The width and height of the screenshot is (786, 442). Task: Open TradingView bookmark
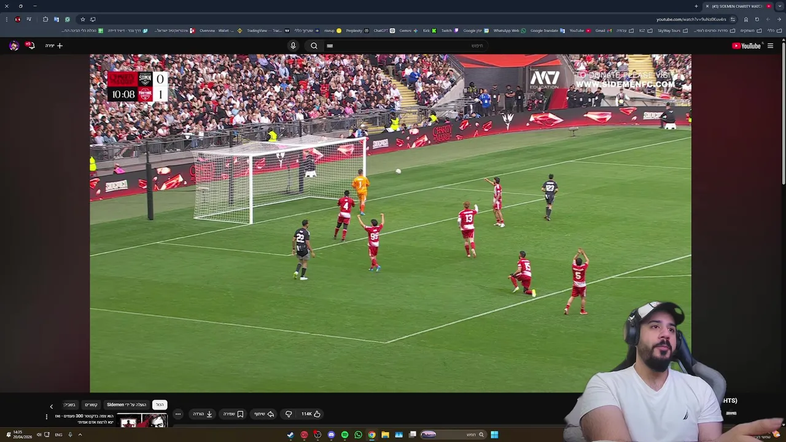pyautogui.click(x=268, y=30)
